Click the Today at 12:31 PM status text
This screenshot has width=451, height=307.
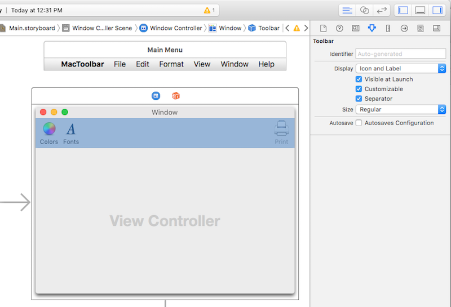37,11
